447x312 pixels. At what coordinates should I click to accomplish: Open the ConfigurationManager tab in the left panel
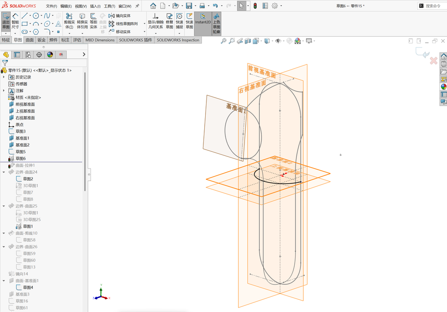(28, 55)
